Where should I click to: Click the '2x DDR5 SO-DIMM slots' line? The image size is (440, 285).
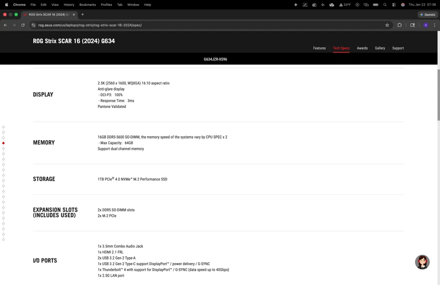(116, 210)
